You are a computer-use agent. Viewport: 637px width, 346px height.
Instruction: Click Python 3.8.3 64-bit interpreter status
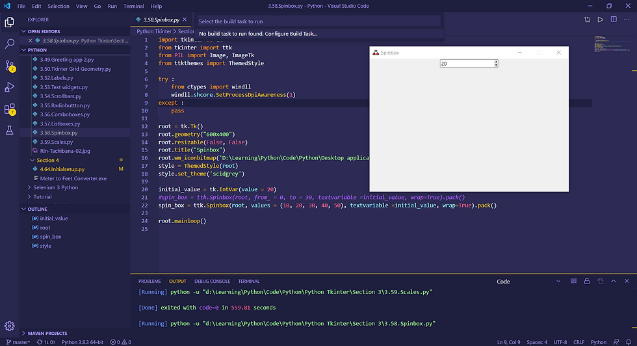83,342
